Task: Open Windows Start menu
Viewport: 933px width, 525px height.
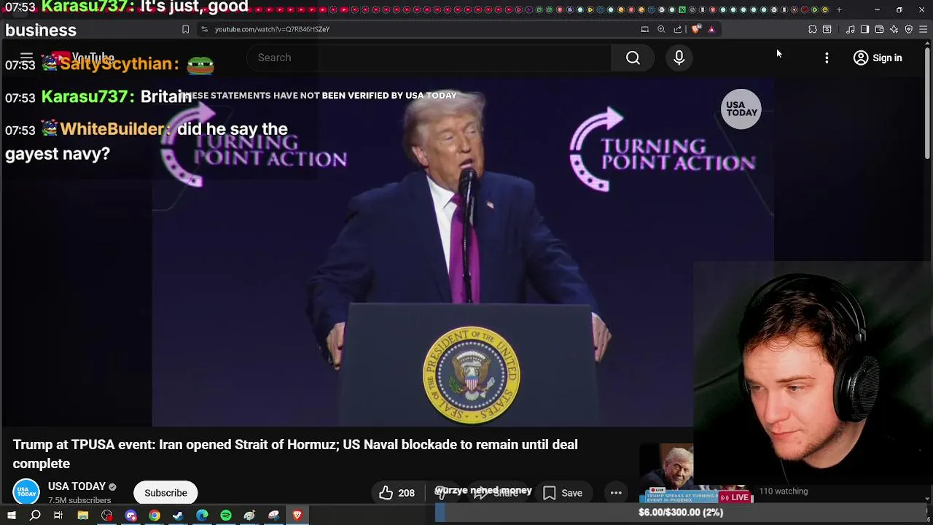Action: click(x=11, y=516)
